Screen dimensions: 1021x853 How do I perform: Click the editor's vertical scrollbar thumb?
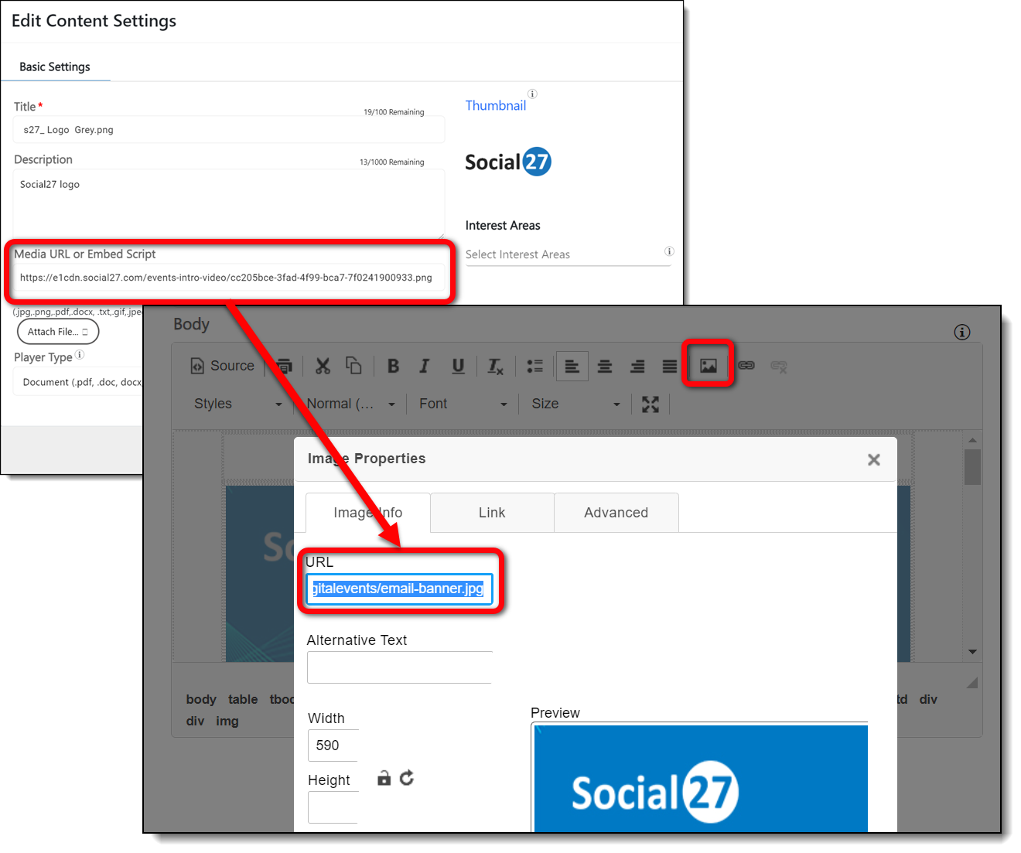972,466
